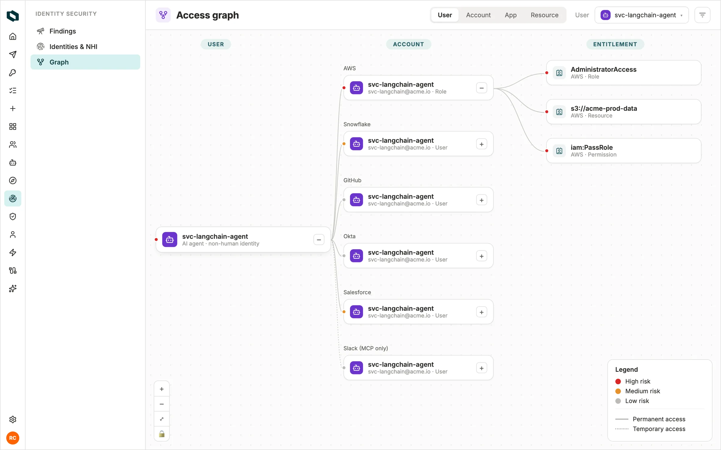
Task: Click the USER column header pill
Action: [x=216, y=44]
